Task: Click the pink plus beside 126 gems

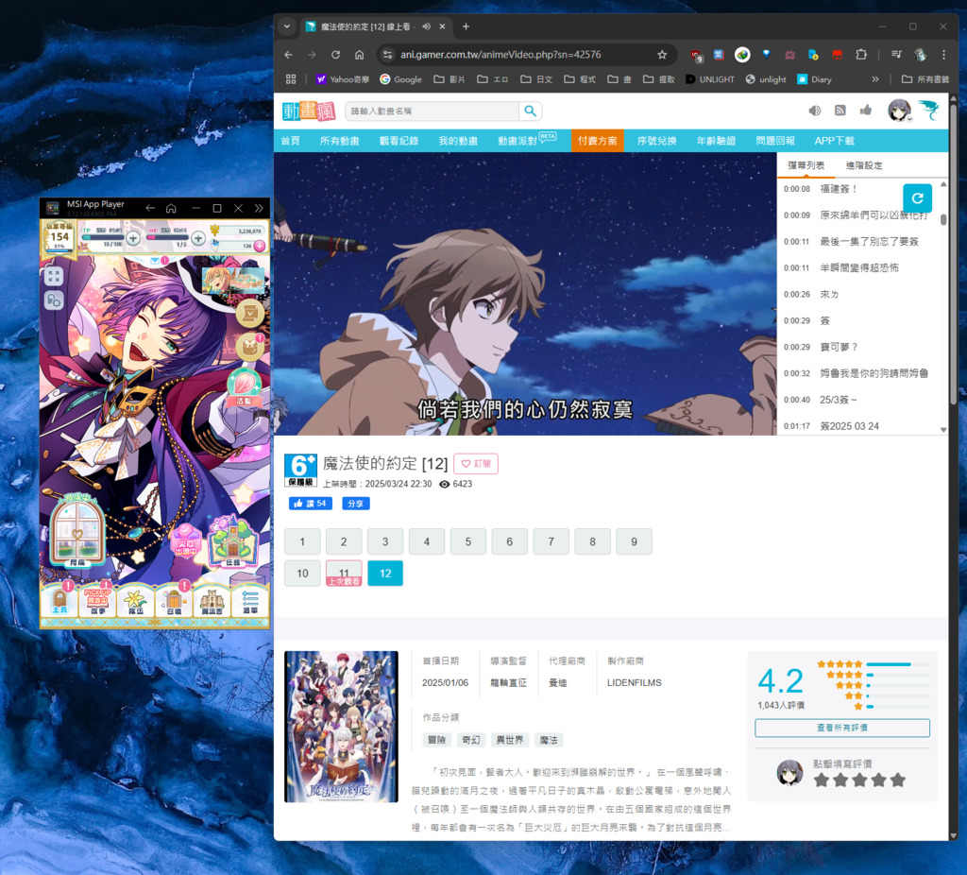Action: [260, 247]
